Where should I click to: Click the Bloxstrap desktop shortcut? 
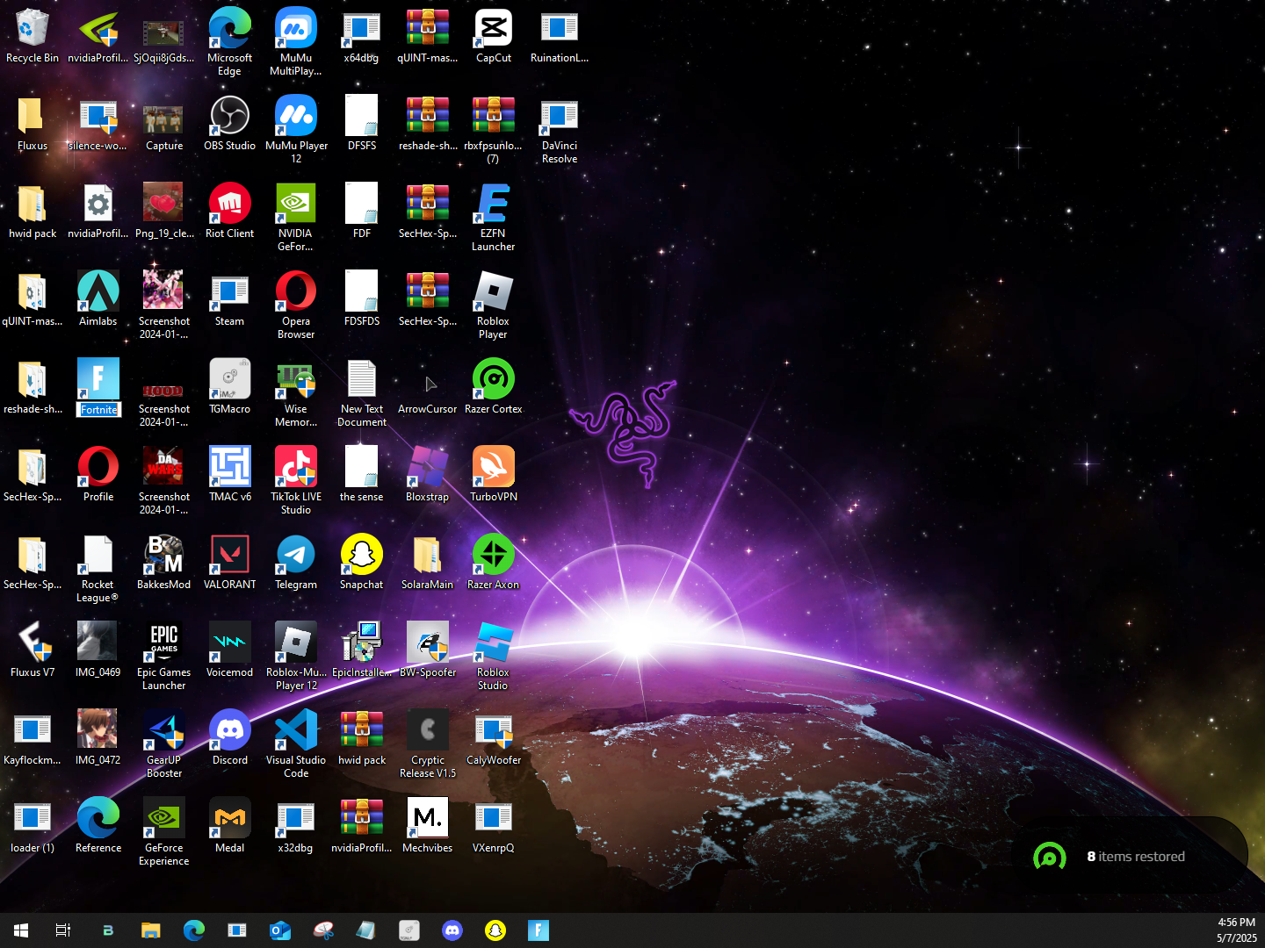428,476
